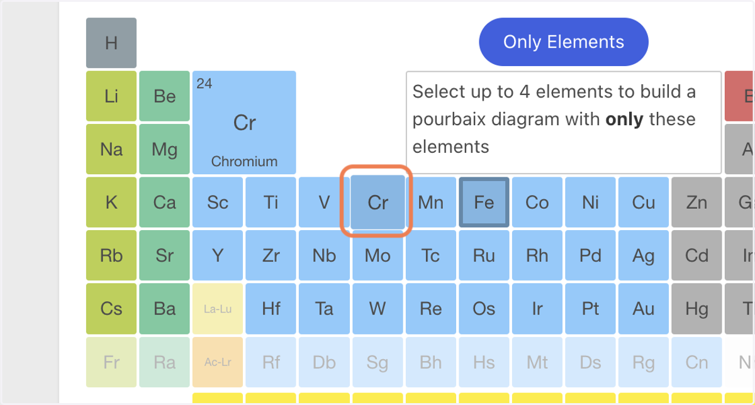Select the Na element tile
Screen dimensions: 755x405
click(x=111, y=149)
